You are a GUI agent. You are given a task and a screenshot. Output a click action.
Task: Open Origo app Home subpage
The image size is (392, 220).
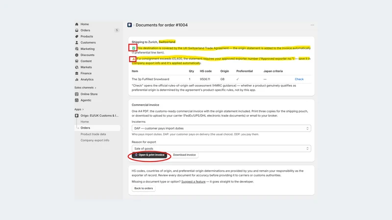[84, 122]
